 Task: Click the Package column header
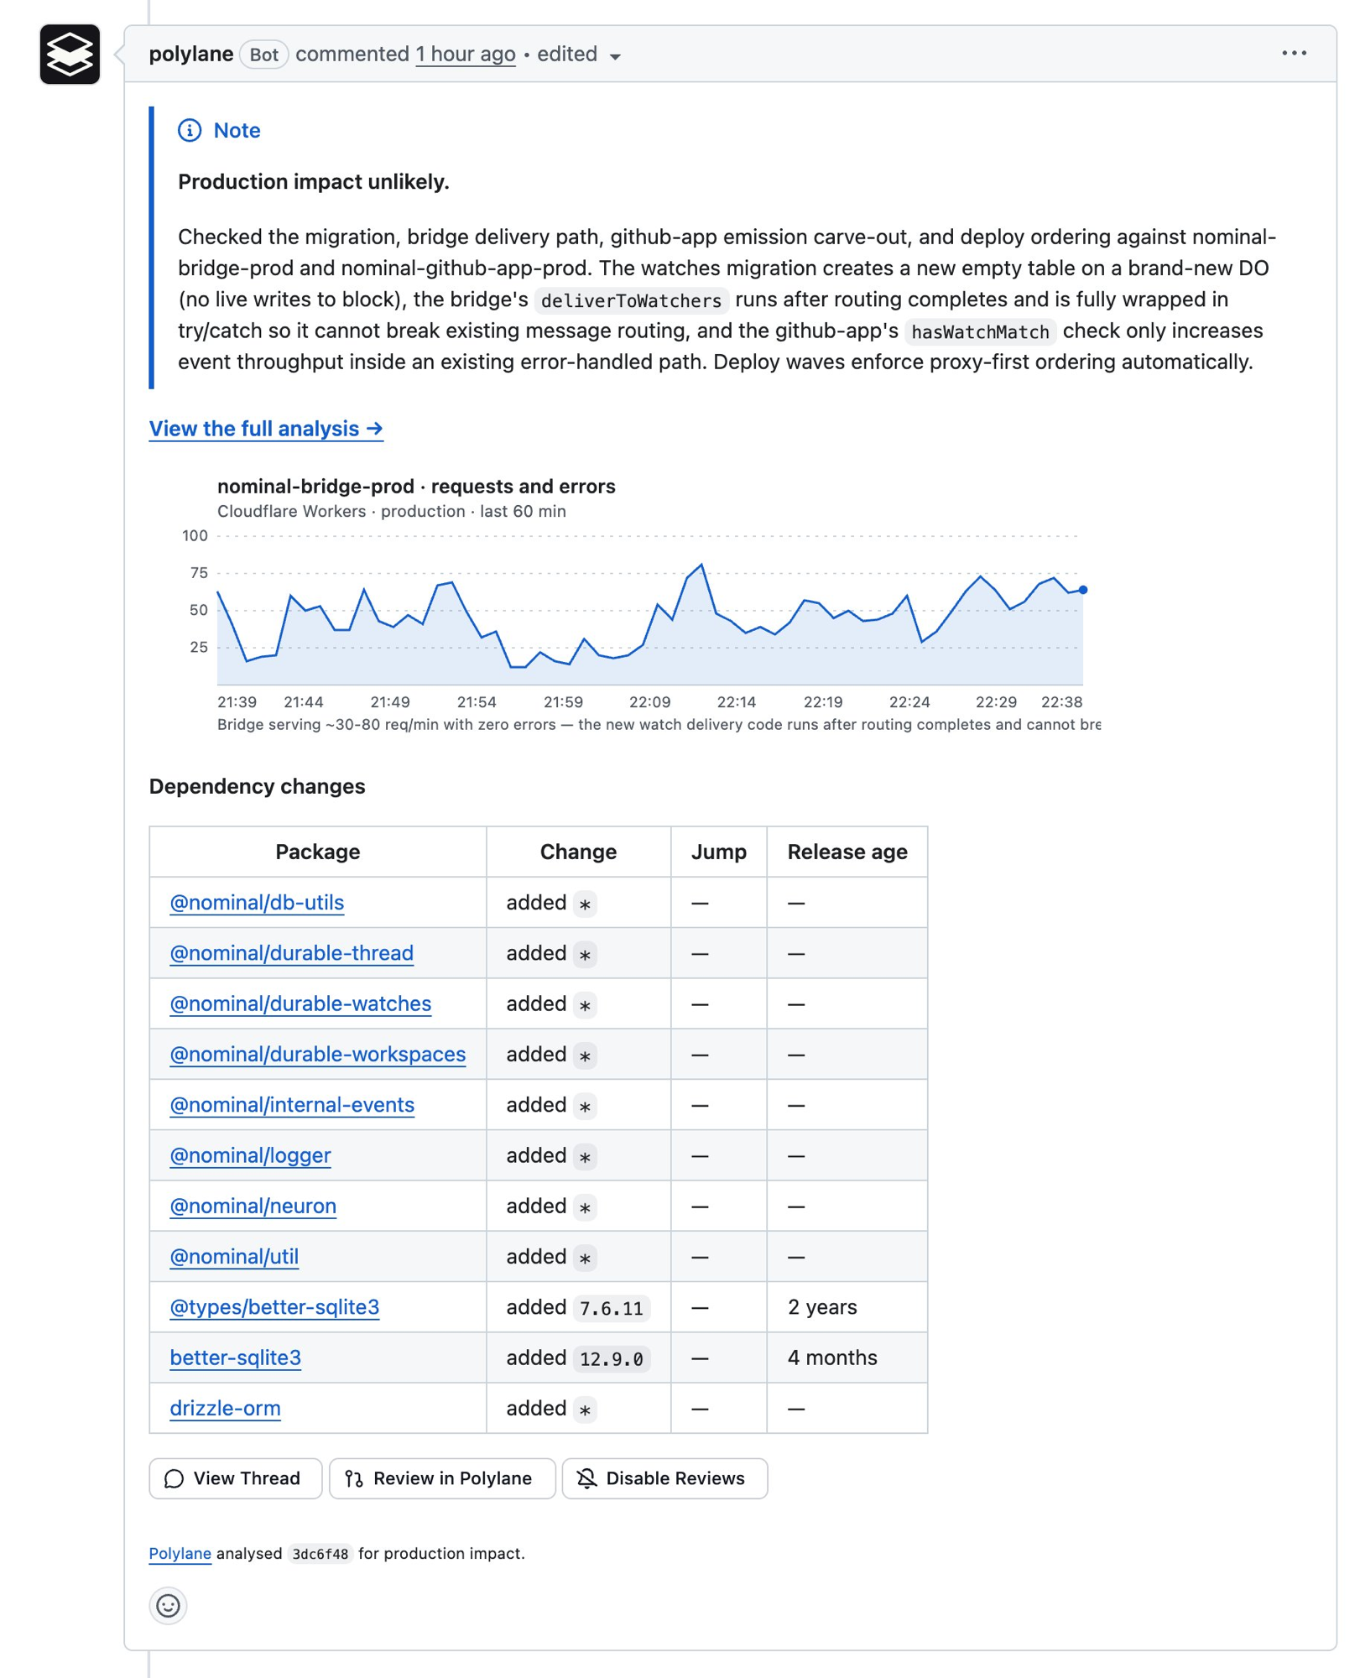[x=318, y=852]
